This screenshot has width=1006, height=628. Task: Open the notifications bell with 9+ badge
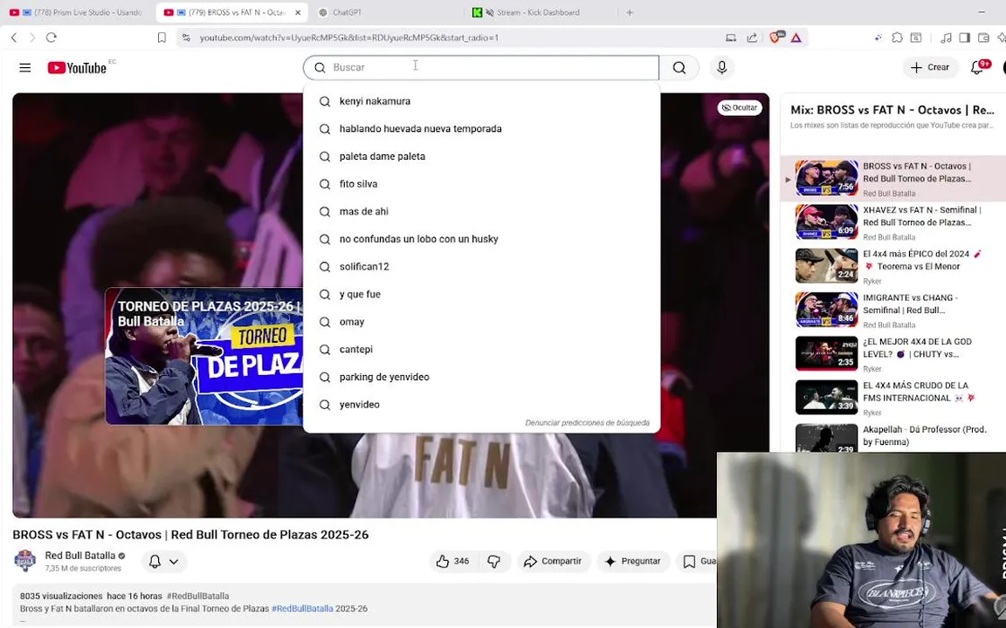click(x=978, y=67)
